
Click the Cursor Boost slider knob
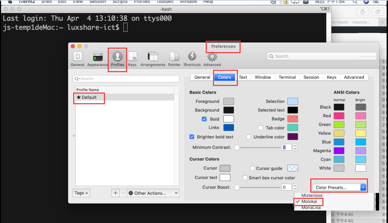(237, 187)
